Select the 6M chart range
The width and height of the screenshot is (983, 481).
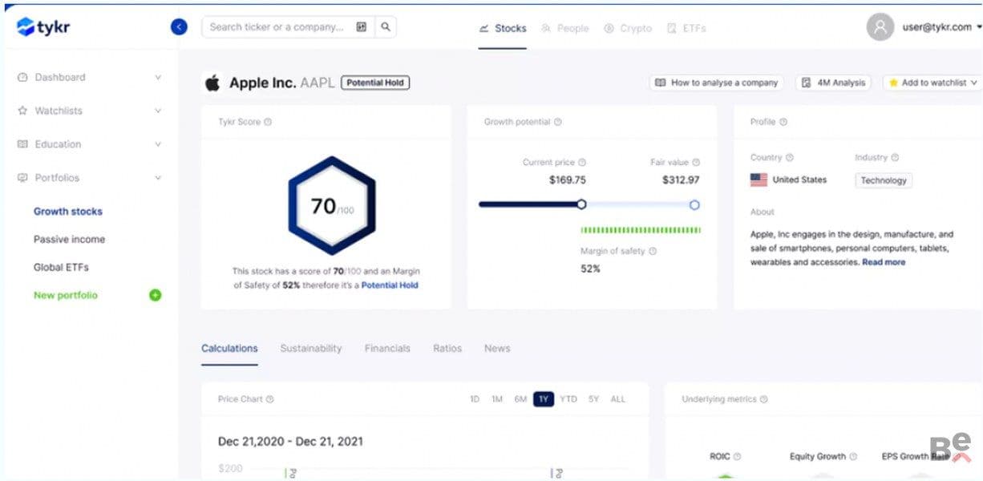pyautogui.click(x=521, y=399)
